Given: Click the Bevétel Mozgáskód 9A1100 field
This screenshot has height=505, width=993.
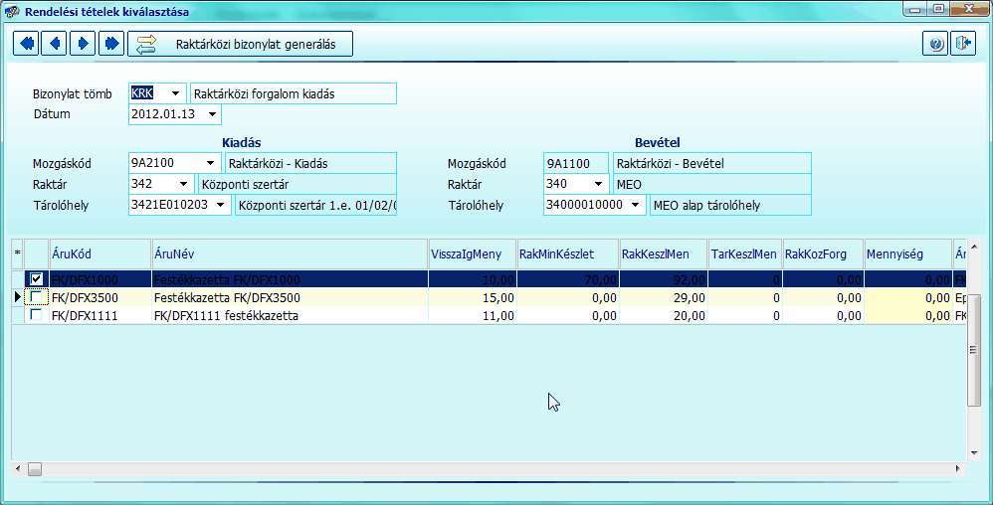Looking at the screenshot, I should pyautogui.click(x=576, y=163).
